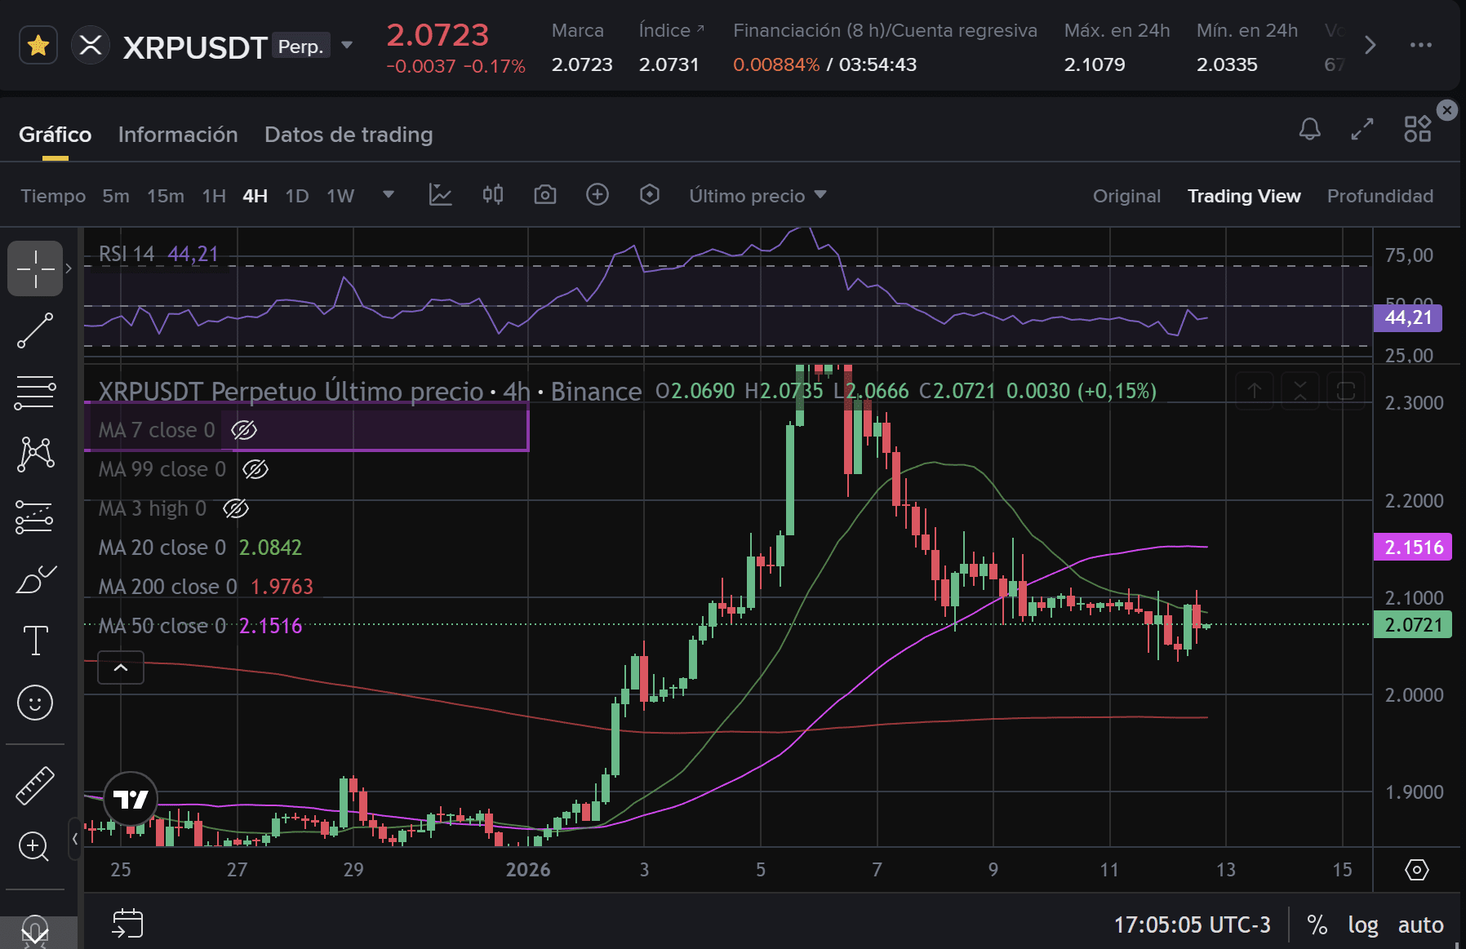Open the go-to-date calendar icon
Image resolution: width=1466 pixels, height=949 pixels.
[x=127, y=924]
